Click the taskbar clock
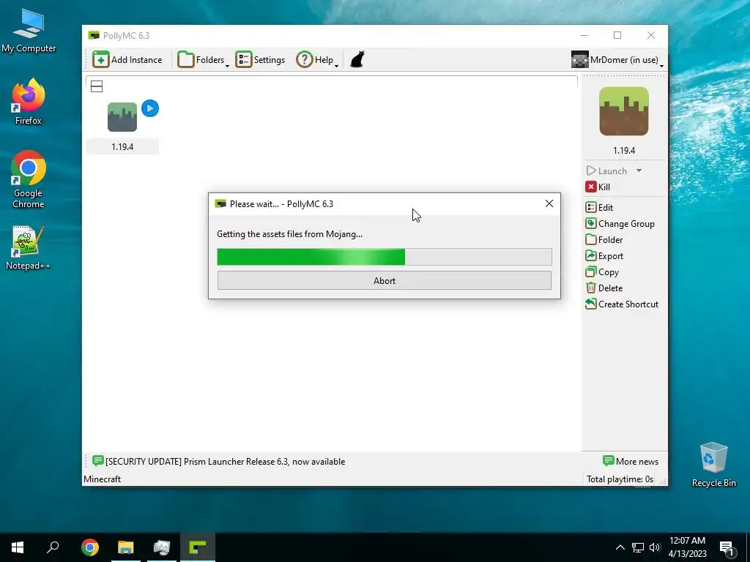Image resolution: width=750 pixels, height=562 pixels. point(687,547)
